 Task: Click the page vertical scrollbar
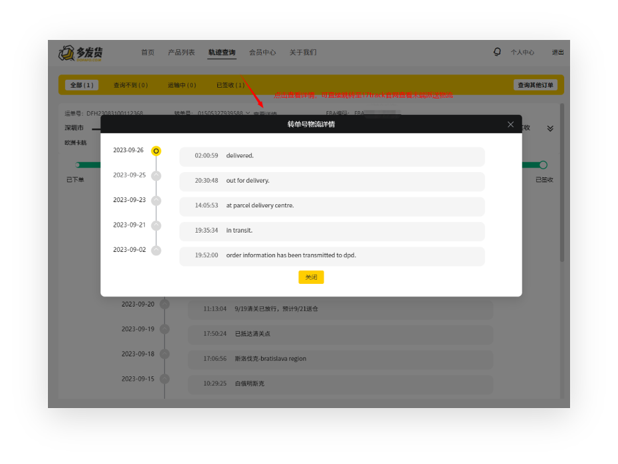coord(562,183)
